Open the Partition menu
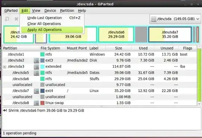 67,10
